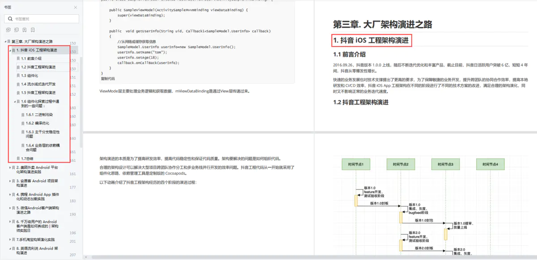This screenshot has width=537, height=260.
Task: Click the 时间节点3 box in diagram
Action: tap(446, 164)
